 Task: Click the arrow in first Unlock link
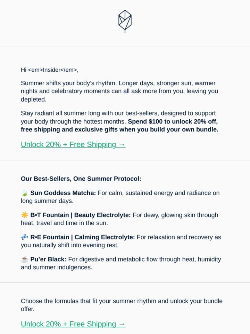click(x=122, y=145)
